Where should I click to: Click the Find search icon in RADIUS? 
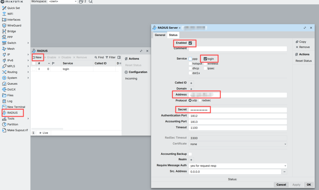[x=96, y=57]
